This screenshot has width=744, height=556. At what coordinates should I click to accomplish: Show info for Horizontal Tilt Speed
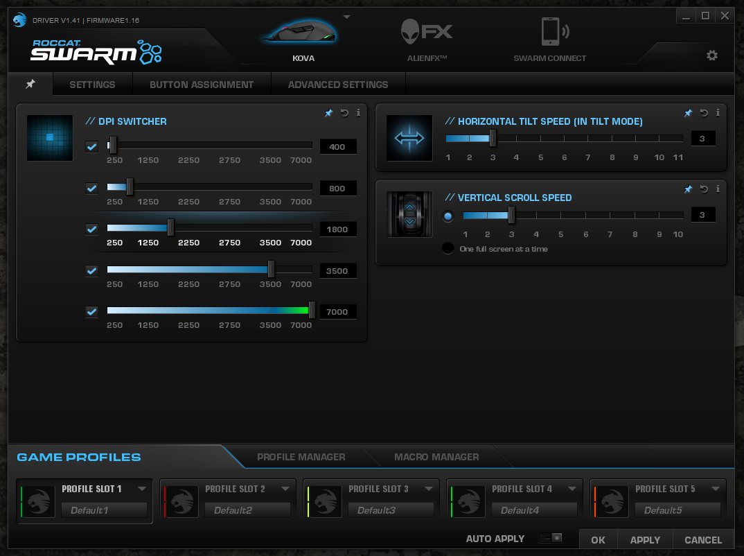(x=718, y=113)
